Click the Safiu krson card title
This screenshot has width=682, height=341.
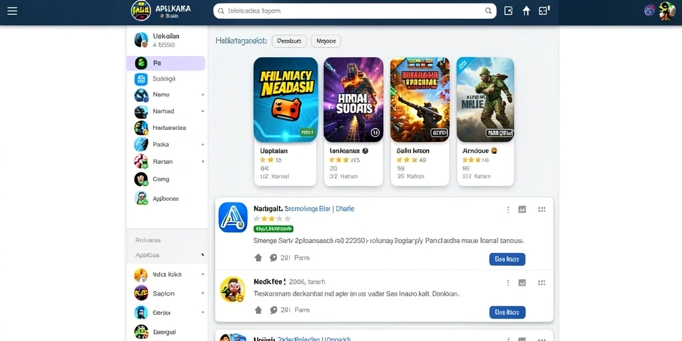point(413,151)
